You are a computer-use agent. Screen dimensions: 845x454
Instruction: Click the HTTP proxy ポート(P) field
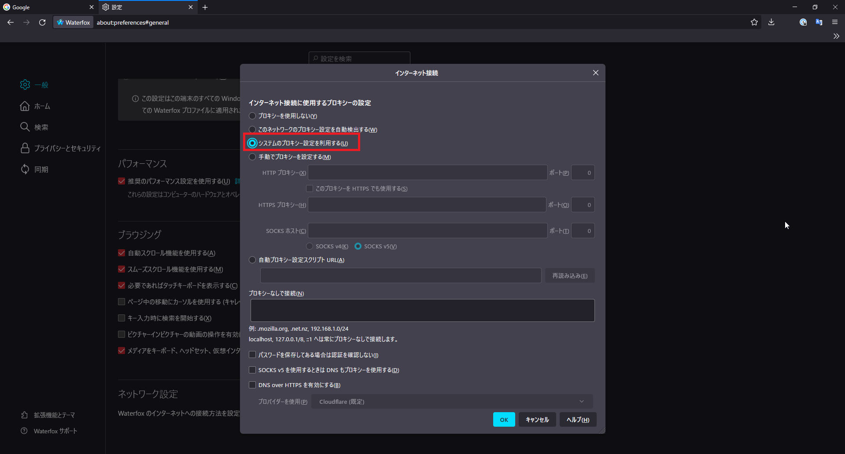pyautogui.click(x=583, y=173)
